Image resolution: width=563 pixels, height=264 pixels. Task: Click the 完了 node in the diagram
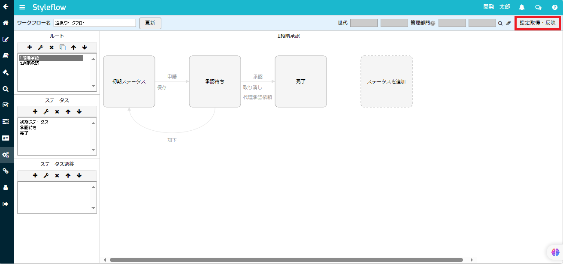(x=301, y=81)
